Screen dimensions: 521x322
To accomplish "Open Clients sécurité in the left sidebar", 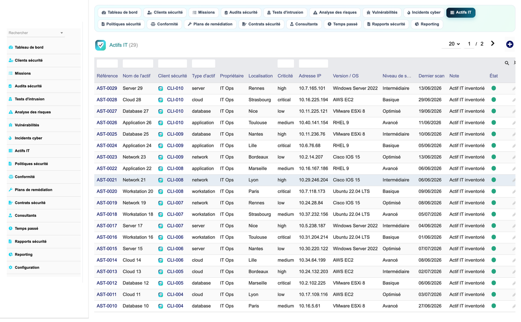I will 29,60.
